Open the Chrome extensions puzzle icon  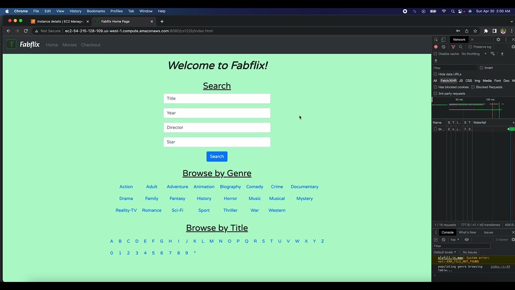click(x=486, y=31)
